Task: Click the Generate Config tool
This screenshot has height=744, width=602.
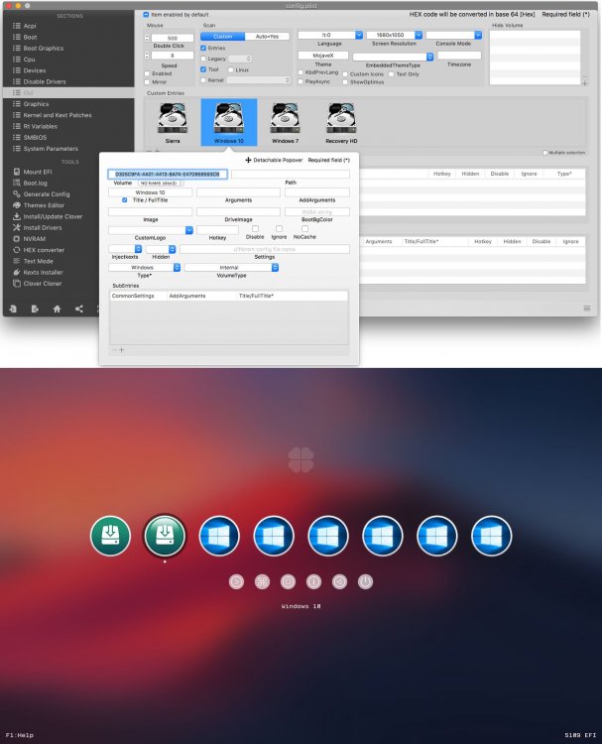Action: [x=46, y=194]
